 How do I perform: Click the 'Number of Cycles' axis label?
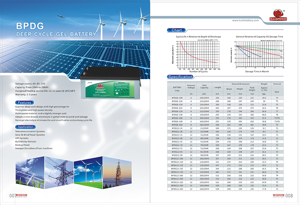[198, 72]
